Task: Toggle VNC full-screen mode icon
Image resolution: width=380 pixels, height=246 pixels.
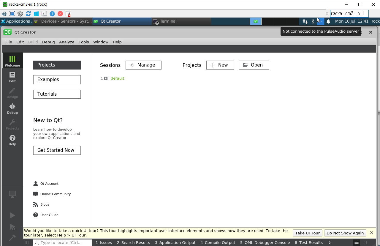Action: tap(12, 14)
